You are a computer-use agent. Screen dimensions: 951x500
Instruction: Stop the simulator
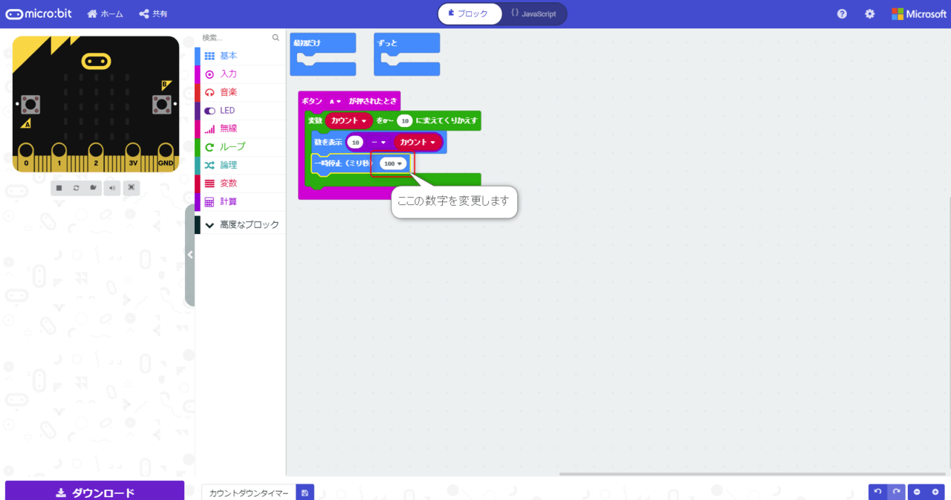59,188
